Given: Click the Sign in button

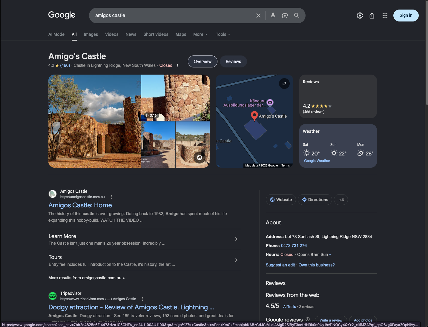Looking at the screenshot, I should (x=406, y=16).
